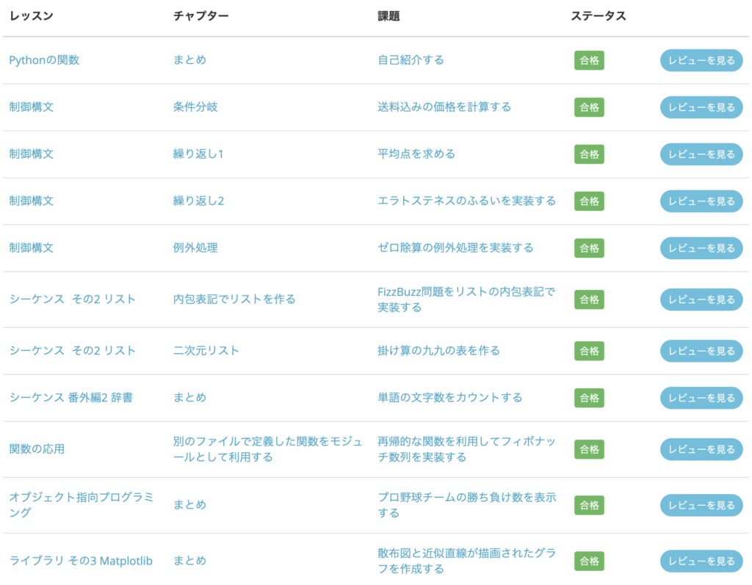752x585 pixels.
Task: Open the 内包表記でリストを作る chapter link
Action: (234, 299)
